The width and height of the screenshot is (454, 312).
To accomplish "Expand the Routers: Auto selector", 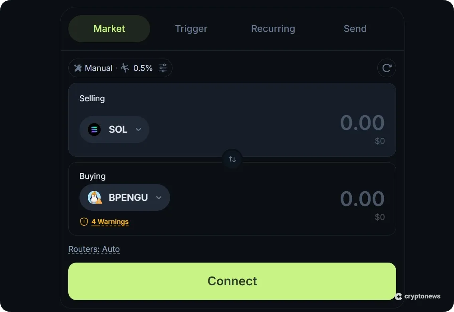I will coord(94,249).
